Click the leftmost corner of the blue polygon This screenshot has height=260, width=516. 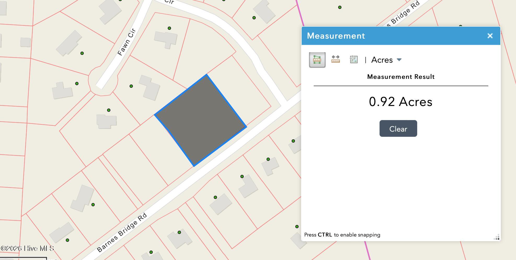155,115
